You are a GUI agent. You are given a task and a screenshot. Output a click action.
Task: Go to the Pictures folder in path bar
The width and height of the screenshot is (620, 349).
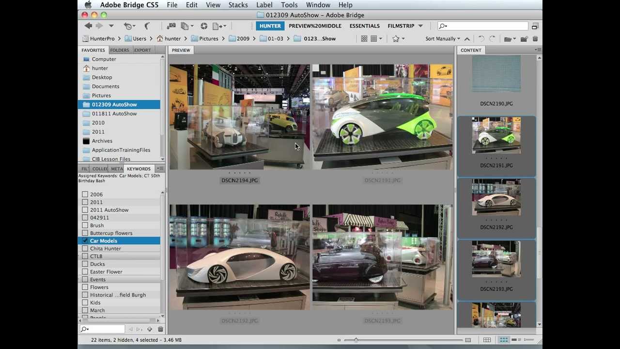tap(204, 39)
